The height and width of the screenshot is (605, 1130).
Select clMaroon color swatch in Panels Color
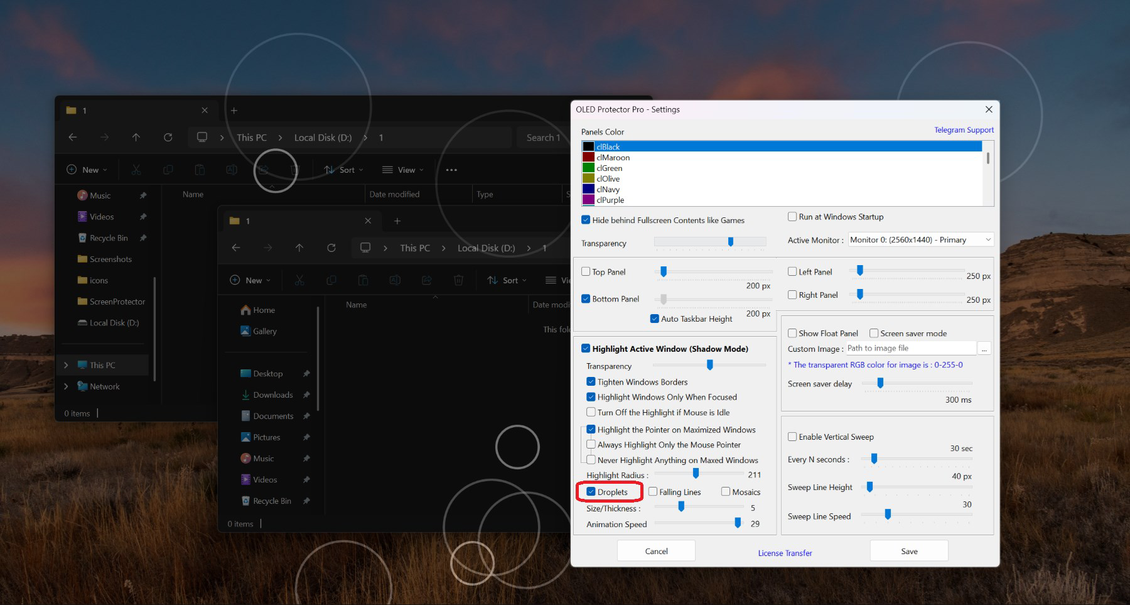point(588,157)
